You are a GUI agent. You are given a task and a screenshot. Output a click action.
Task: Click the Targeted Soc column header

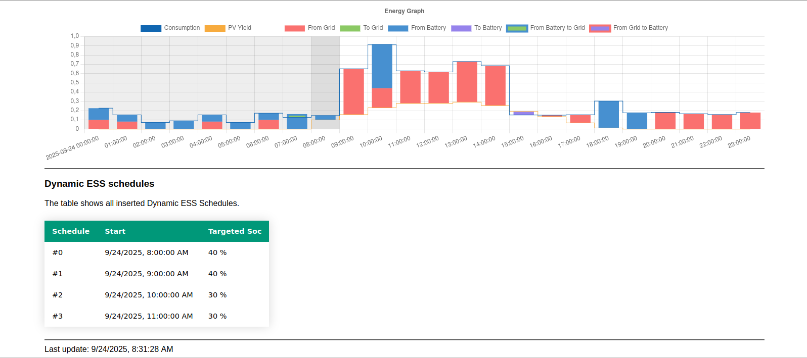pos(235,231)
